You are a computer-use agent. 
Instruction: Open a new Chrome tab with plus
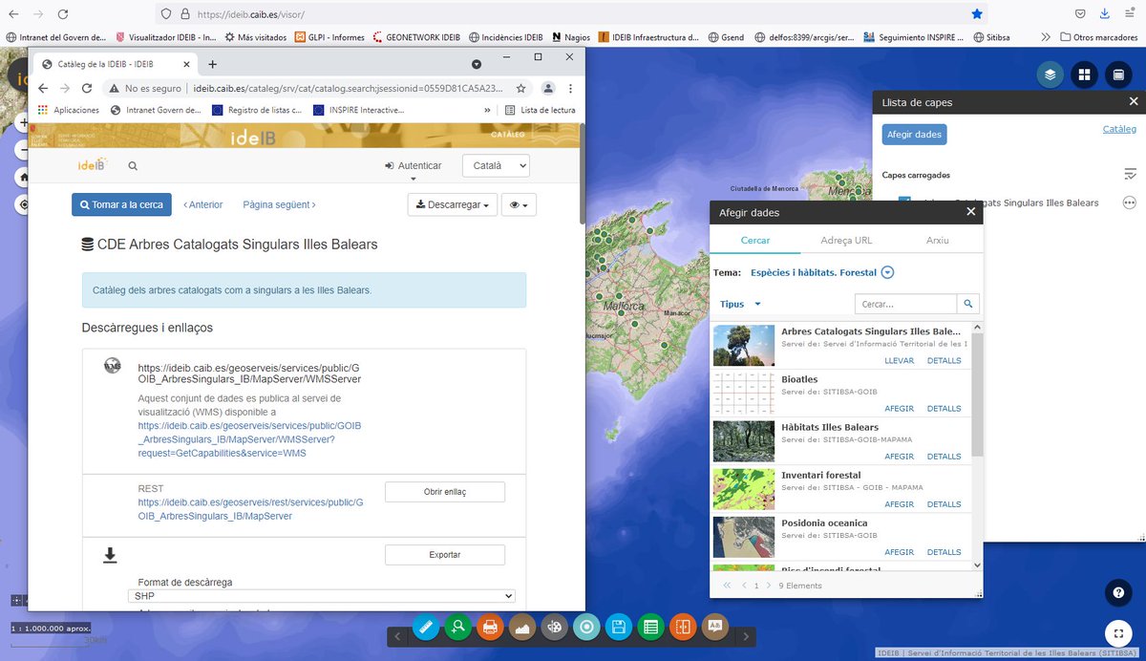click(x=212, y=64)
